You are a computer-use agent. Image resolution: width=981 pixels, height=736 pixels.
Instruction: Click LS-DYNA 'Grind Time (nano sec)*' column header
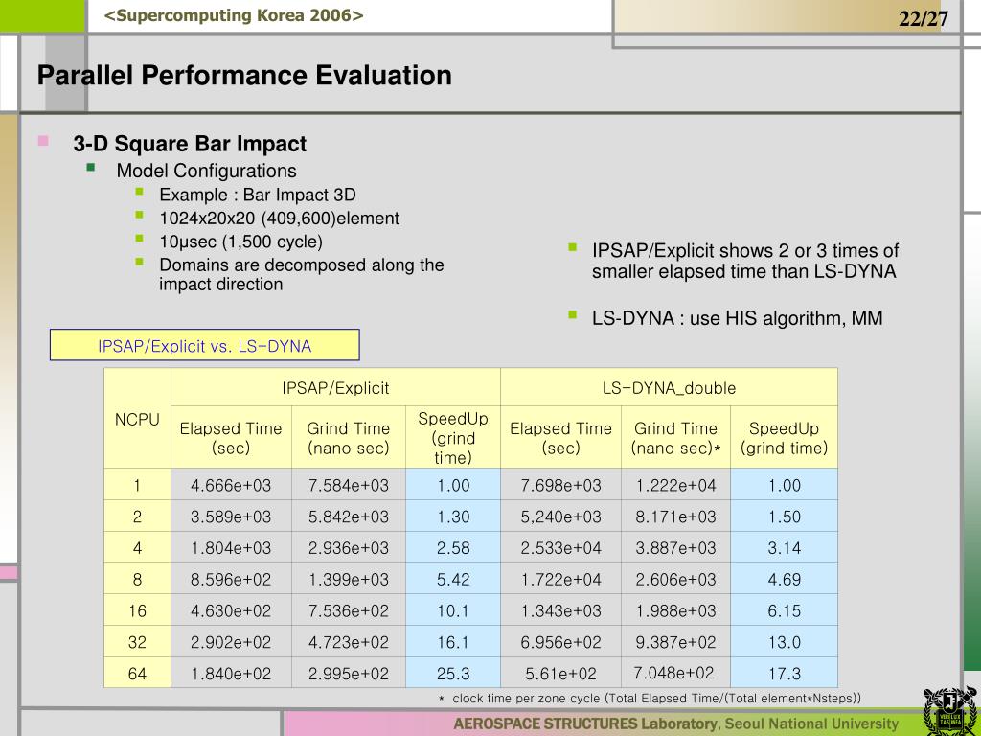click(x=675, y=437)
